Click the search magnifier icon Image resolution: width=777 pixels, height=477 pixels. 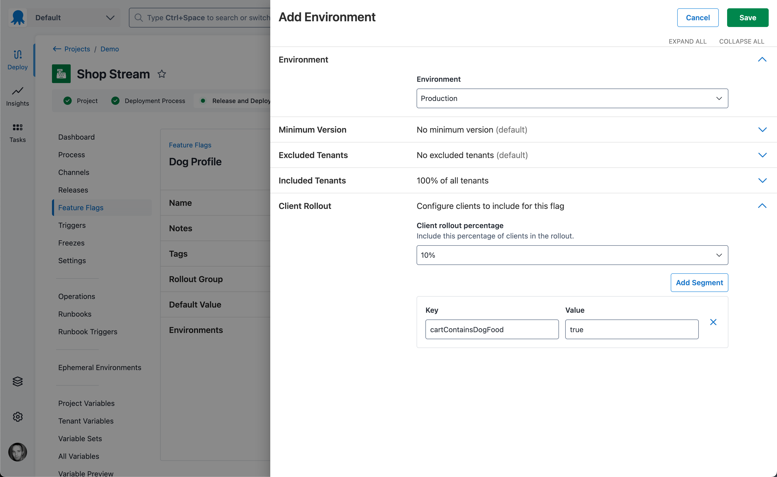point(138,18)
